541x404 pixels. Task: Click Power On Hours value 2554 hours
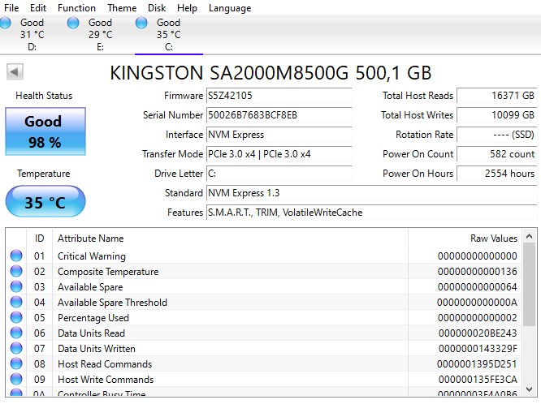click(497, 174)
